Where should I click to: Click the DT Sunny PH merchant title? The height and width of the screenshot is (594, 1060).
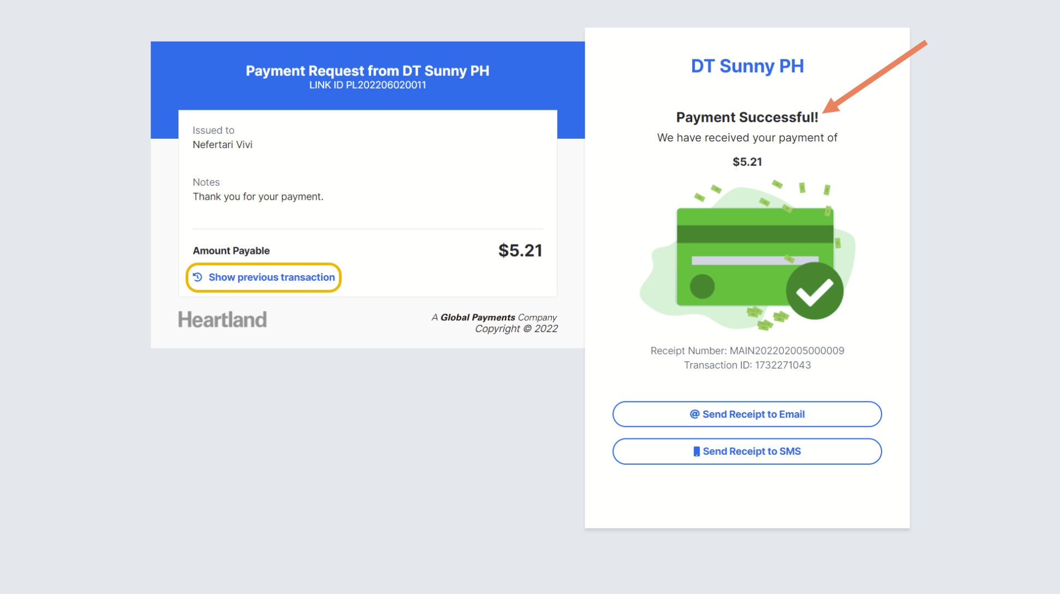pos(747,66)
